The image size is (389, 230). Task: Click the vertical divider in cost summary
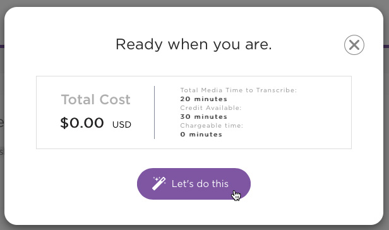(x=154, y=112)
